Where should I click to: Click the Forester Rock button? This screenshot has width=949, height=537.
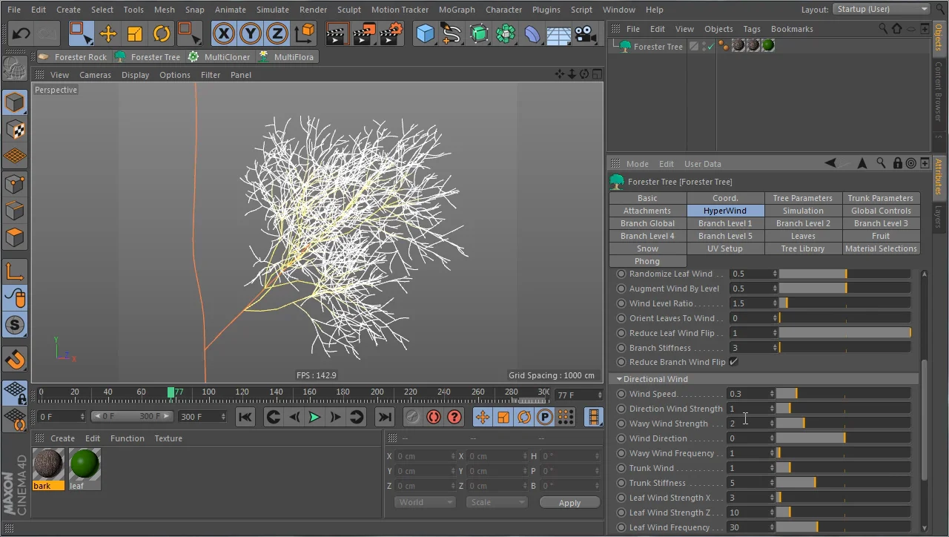[x=73, y=57]
